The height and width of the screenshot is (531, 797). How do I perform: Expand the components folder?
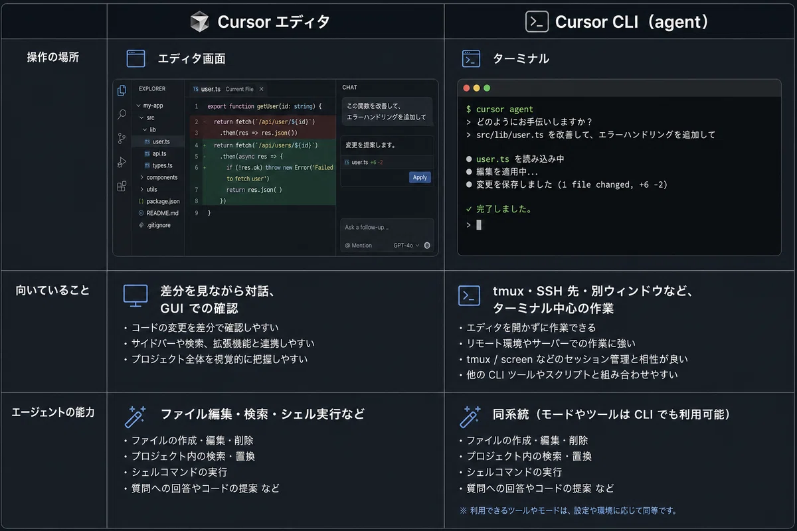pos(141,177)
